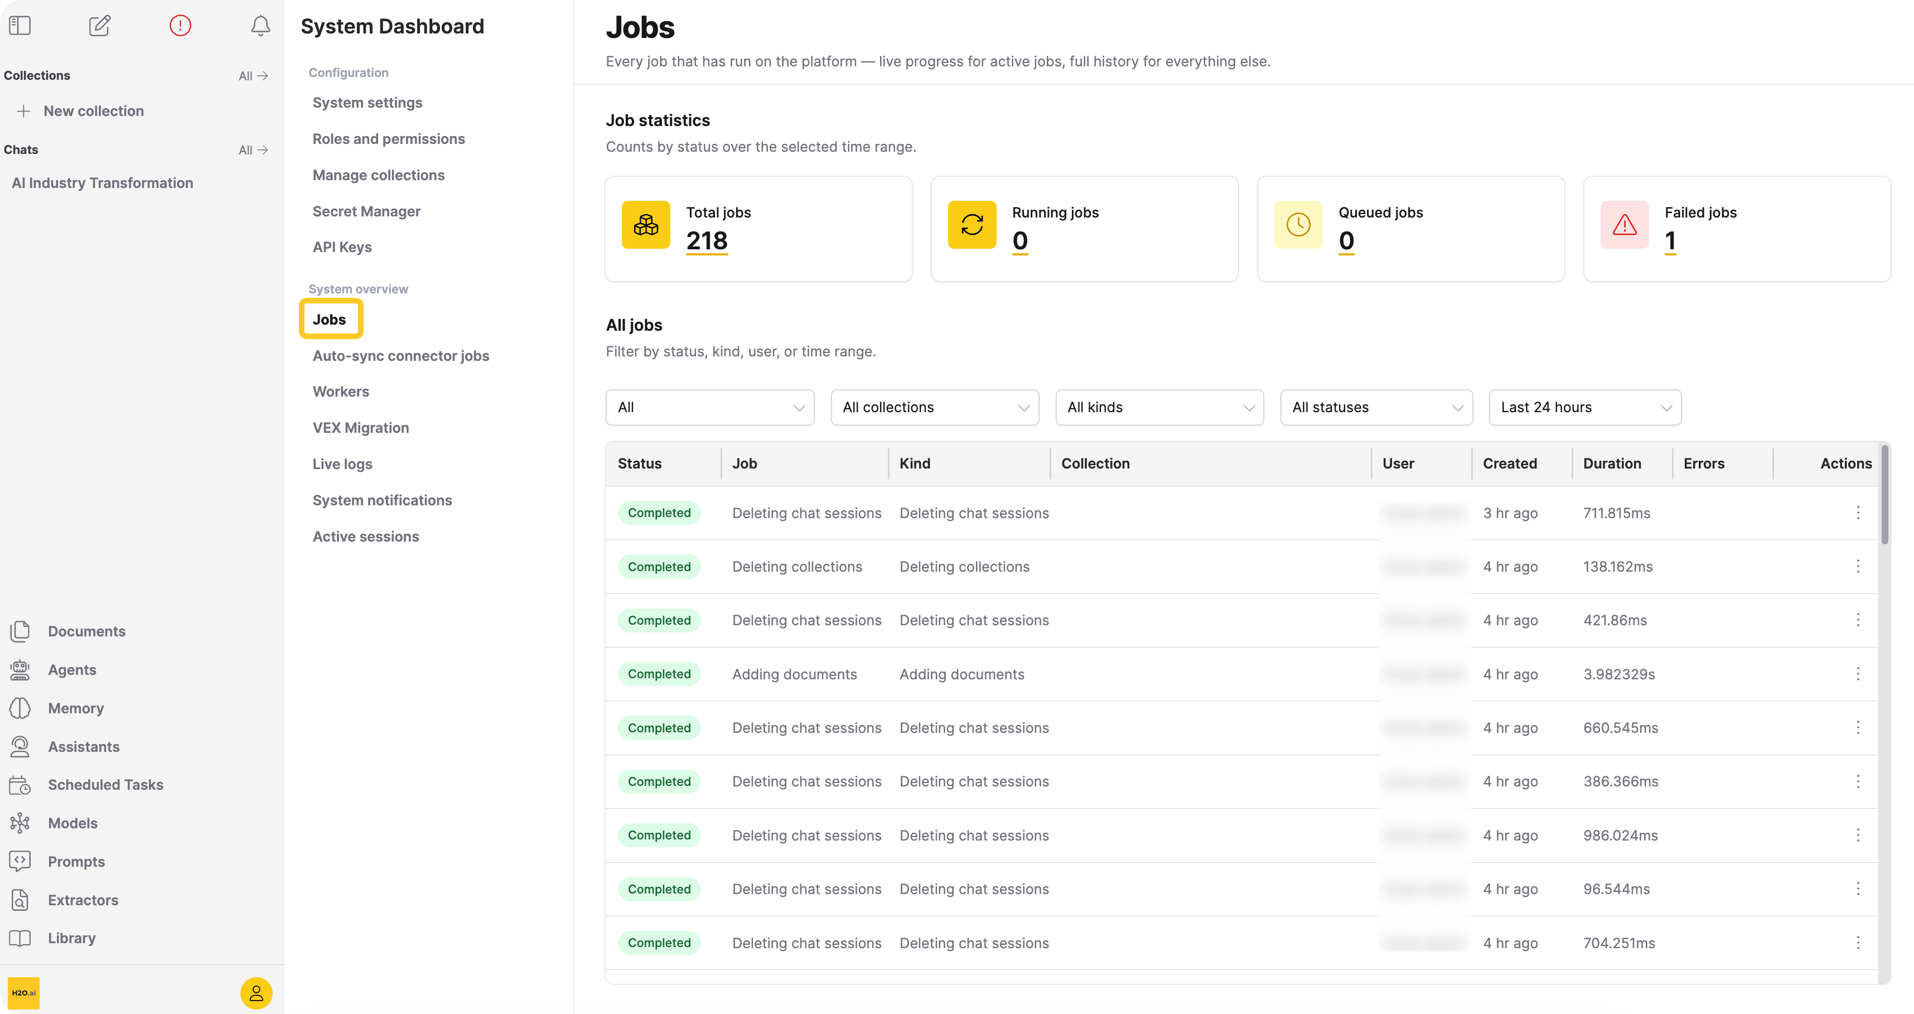Open Manage collections
The image size is (1914, 1014).
378,175
